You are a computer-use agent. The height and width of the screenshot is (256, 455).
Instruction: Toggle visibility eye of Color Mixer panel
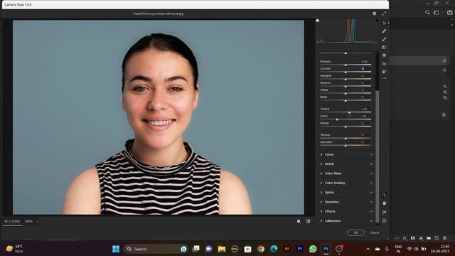pos(371,174)
